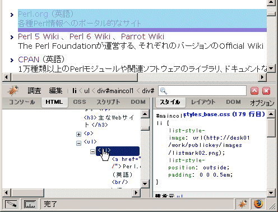Click the red minimize Firebug panel button

[x=254, y=91]
